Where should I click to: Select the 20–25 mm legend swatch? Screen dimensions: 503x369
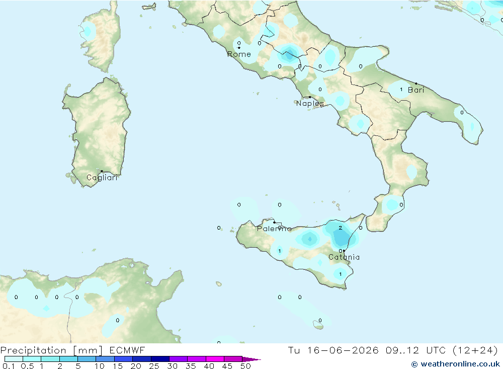142,359
